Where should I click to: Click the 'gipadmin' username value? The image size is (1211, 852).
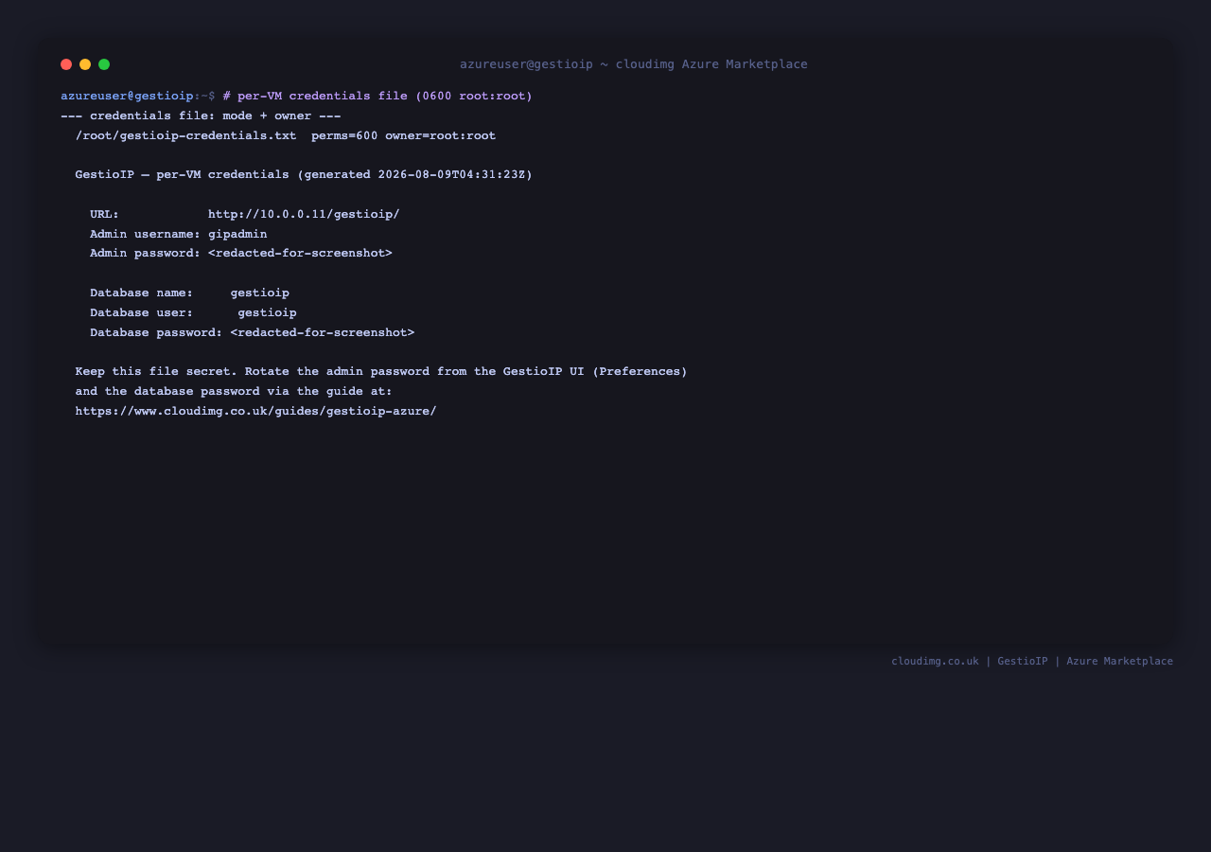[x=237, y=235]
